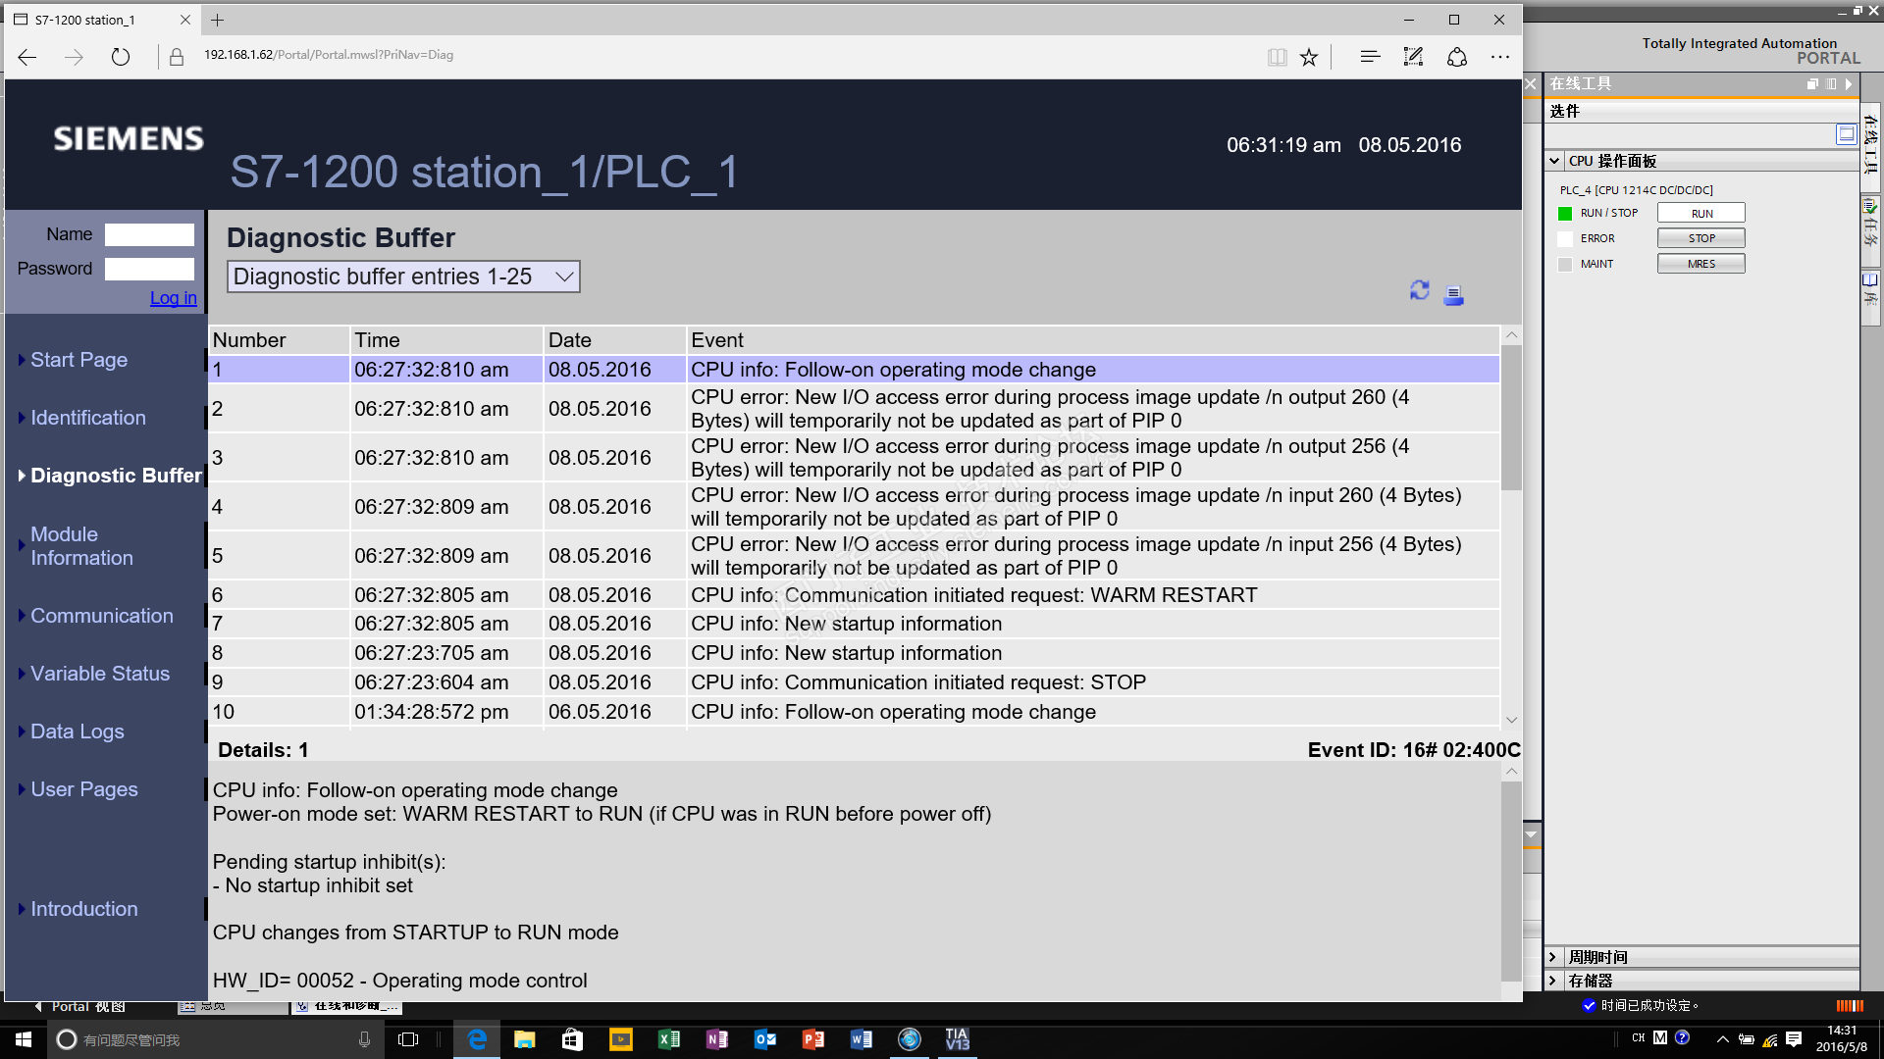Click the refresh icon in Diagnostic Buffer

[1419, 290]
